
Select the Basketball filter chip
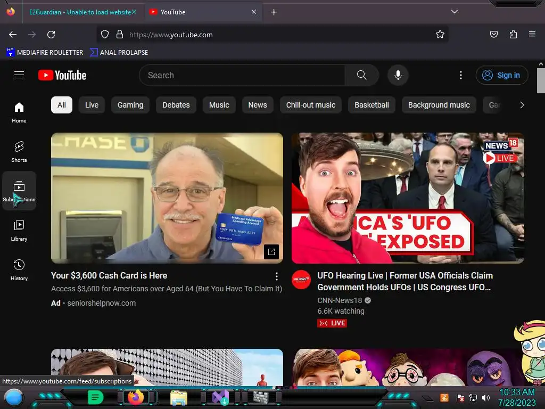tap(371, 105)
